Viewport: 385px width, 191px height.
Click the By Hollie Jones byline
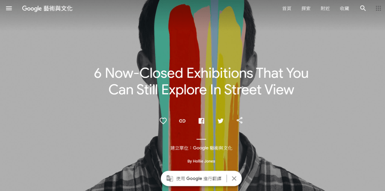[201, 161]
